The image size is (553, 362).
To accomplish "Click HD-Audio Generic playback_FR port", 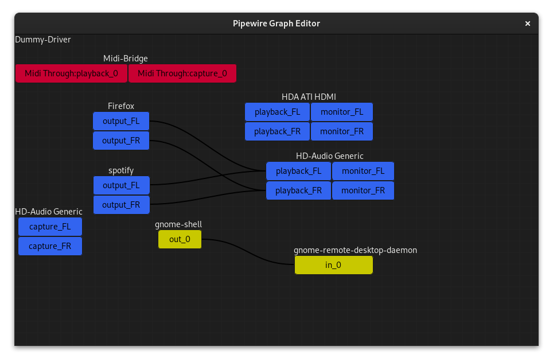I will click(x=298, y=190).
